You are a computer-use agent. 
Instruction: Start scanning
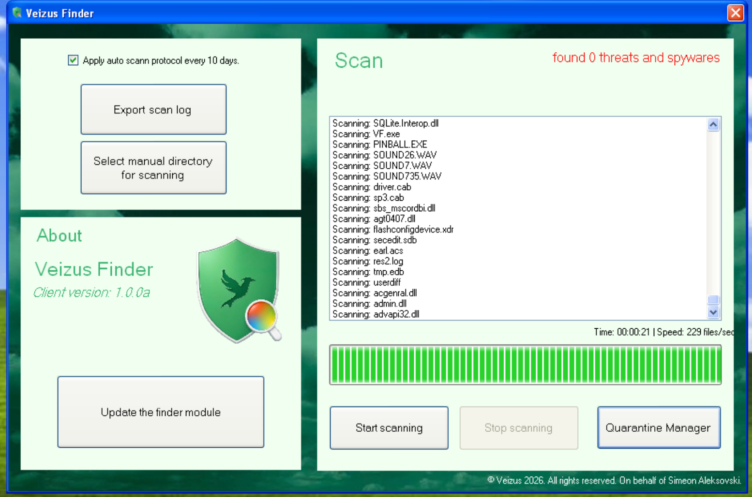(389, 428)
